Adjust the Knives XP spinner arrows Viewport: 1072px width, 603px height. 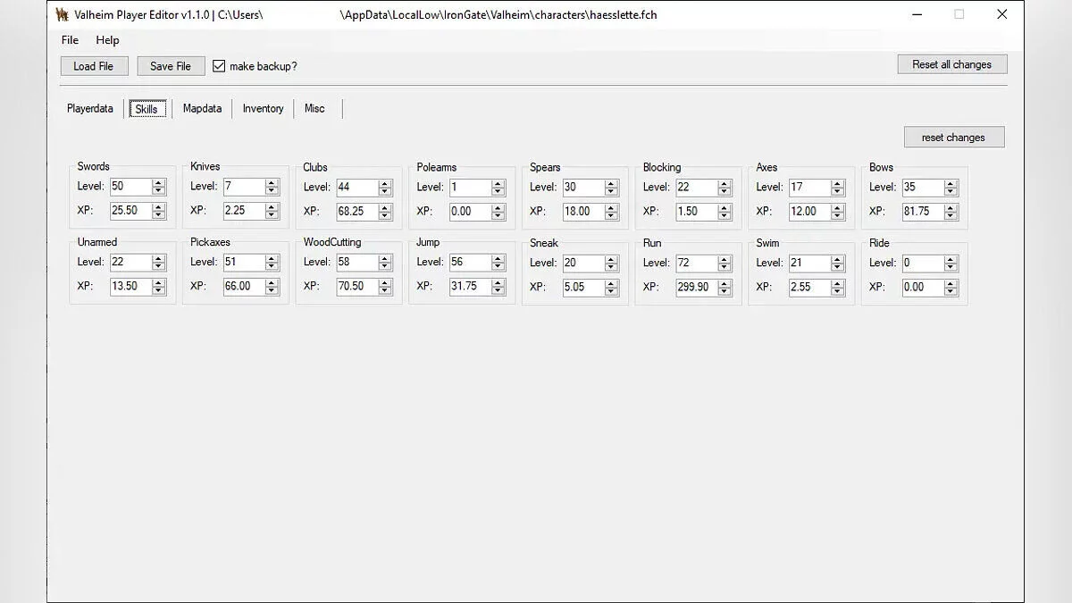pyautogui.click(x=272, y=211)
